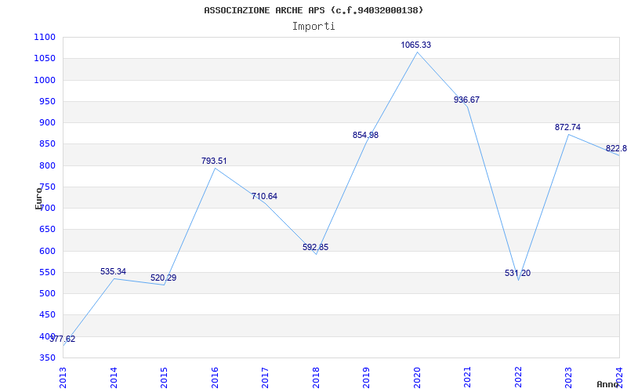Click the 377.62 data label
The width and height of the screenshot is (627, 392).
pyautogui.click(x=63, y=339)
